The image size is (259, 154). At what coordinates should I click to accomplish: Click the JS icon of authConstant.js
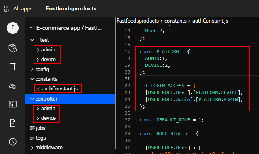[38, 89]
